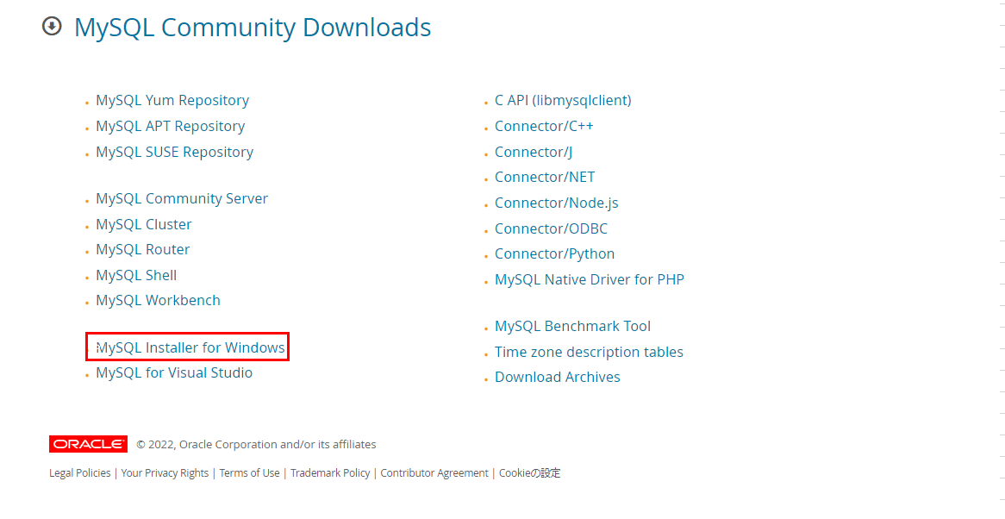1005x519 pixels.
Task: Open the Connector/J link
Action: tap(534, 152)
